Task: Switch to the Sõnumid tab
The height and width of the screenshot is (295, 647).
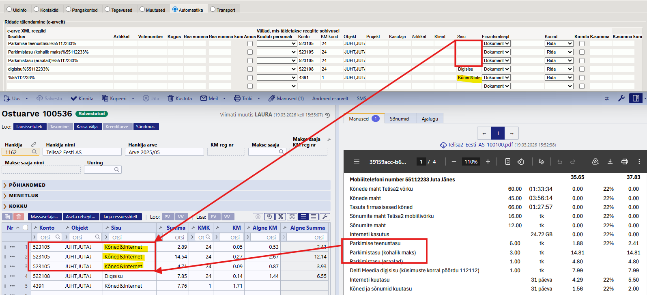Action: 399,119
